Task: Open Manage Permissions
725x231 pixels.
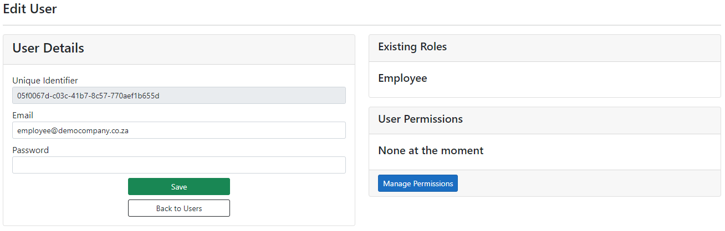Action: [x=417, y=183]
